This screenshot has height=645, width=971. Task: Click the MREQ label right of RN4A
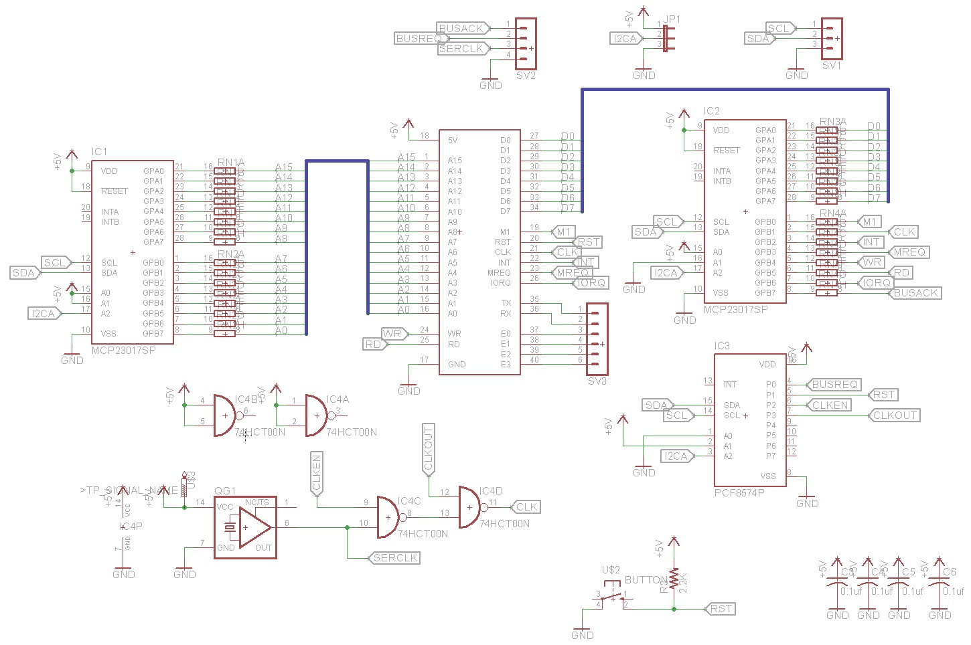pos(907,252)
